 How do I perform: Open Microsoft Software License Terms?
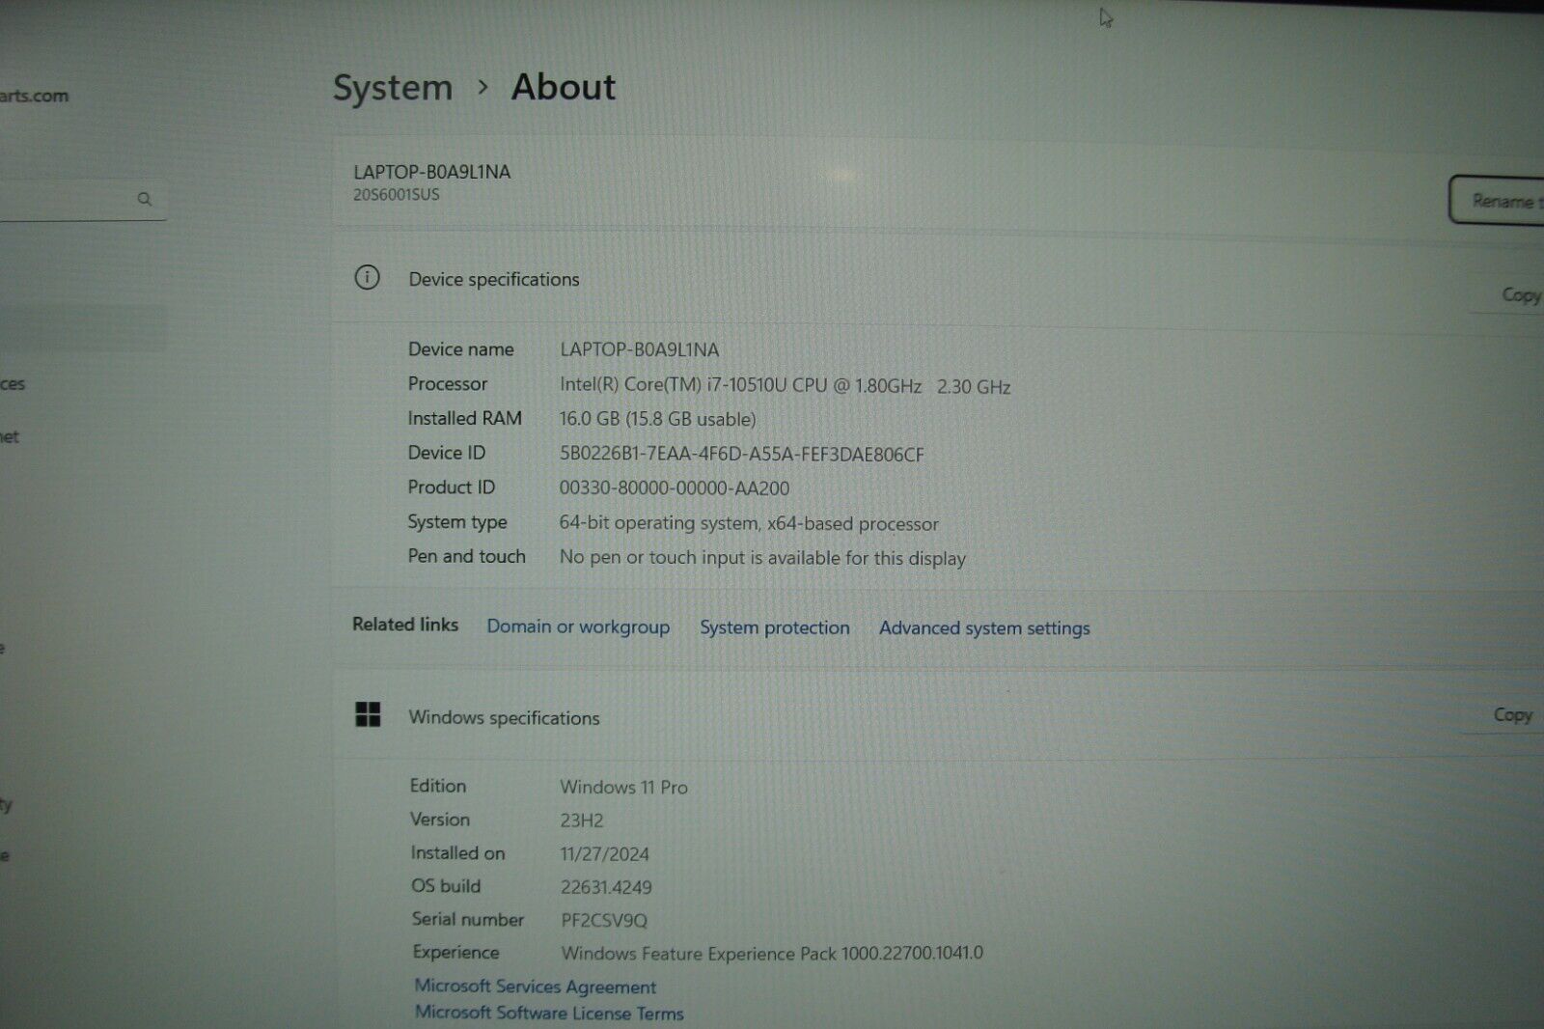[548, 1013]
